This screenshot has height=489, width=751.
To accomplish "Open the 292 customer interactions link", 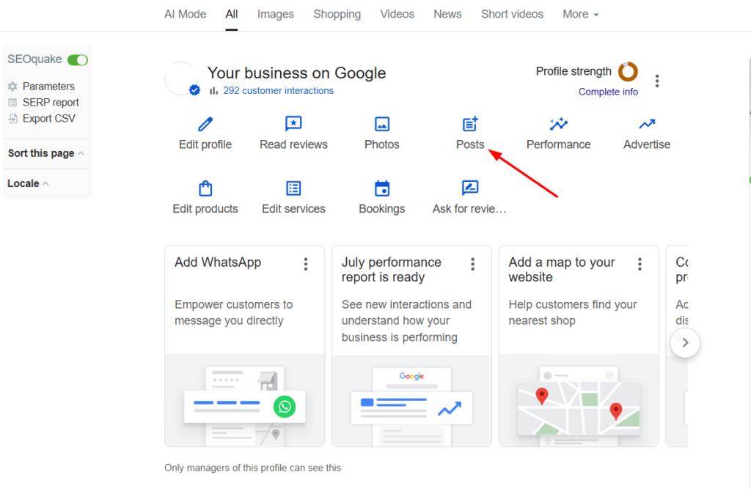I will click(x=278, y=91).
